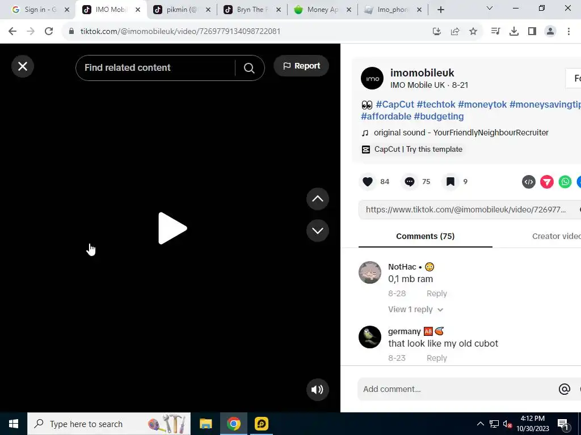This screenshot has width=581, height=435.
Task: Go back in Chrome browser
Action: [x=12, y=32]
